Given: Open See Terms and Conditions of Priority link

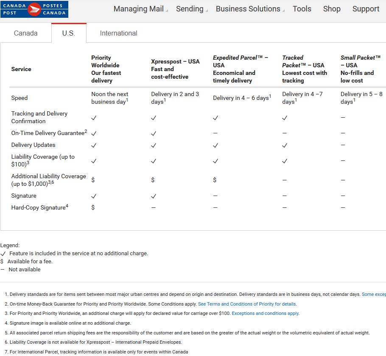Looking at the screenshot, I should (247, 304).
